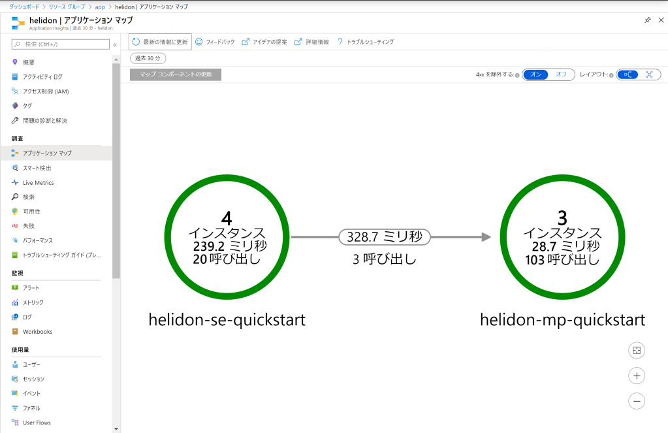Click the sidebar scrollbar down arrow
Image resolution: width=668 pixels, height=433 pixels.
click(116, 428)
